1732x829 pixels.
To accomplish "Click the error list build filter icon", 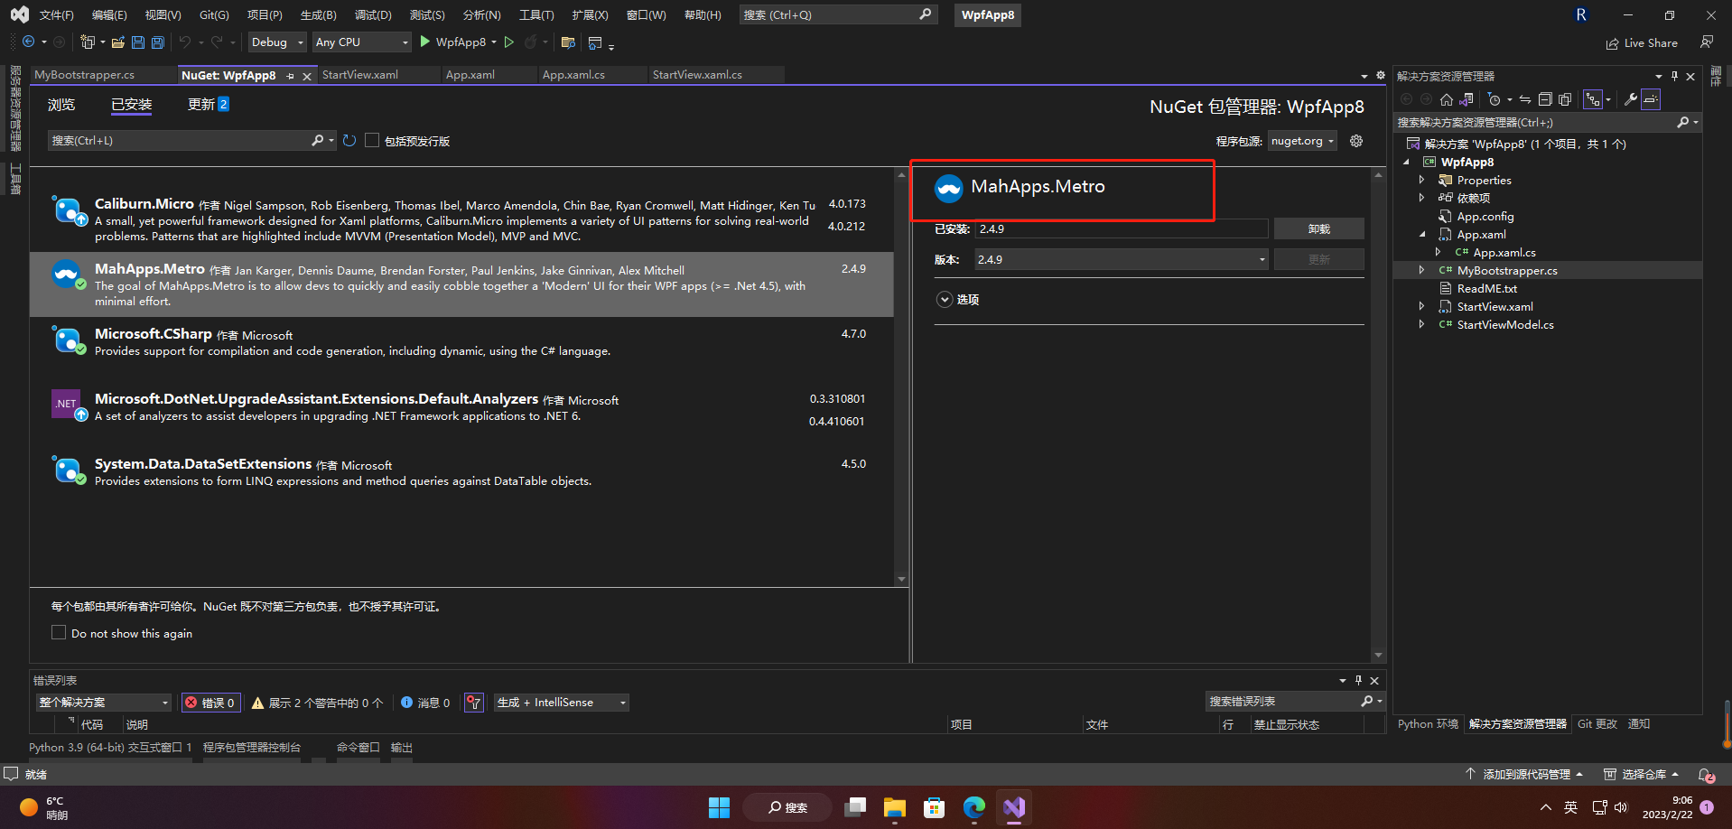I will (474, 703).
